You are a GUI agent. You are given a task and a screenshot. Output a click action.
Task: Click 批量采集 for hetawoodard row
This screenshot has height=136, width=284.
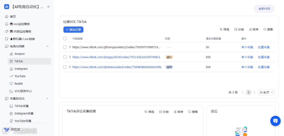[x=264, y=67]
